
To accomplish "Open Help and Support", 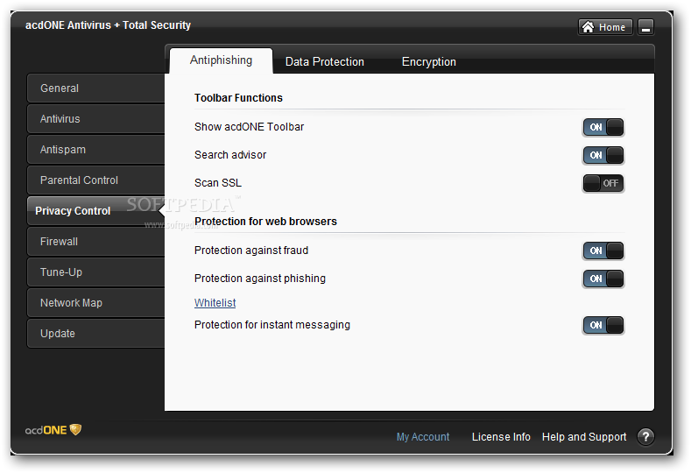I will pyautogui.click(x=584, y=437).
